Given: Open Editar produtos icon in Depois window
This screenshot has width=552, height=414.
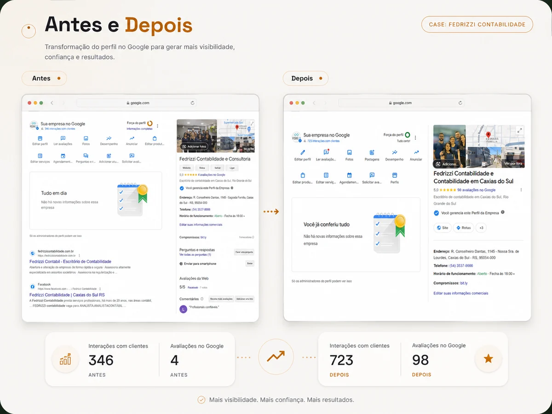Looking at the screenshot, I should point(303,175).
